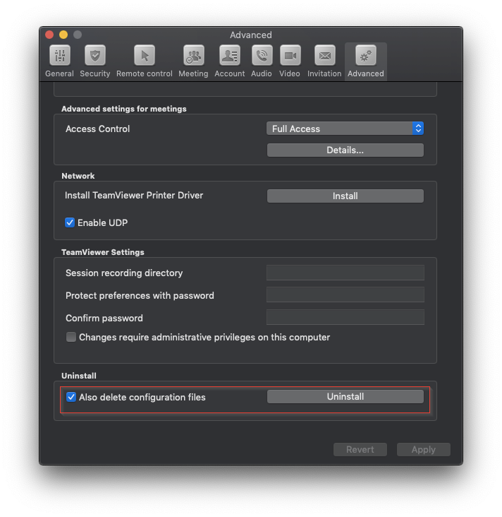Open the Account preferences tab

pos(229,61)
